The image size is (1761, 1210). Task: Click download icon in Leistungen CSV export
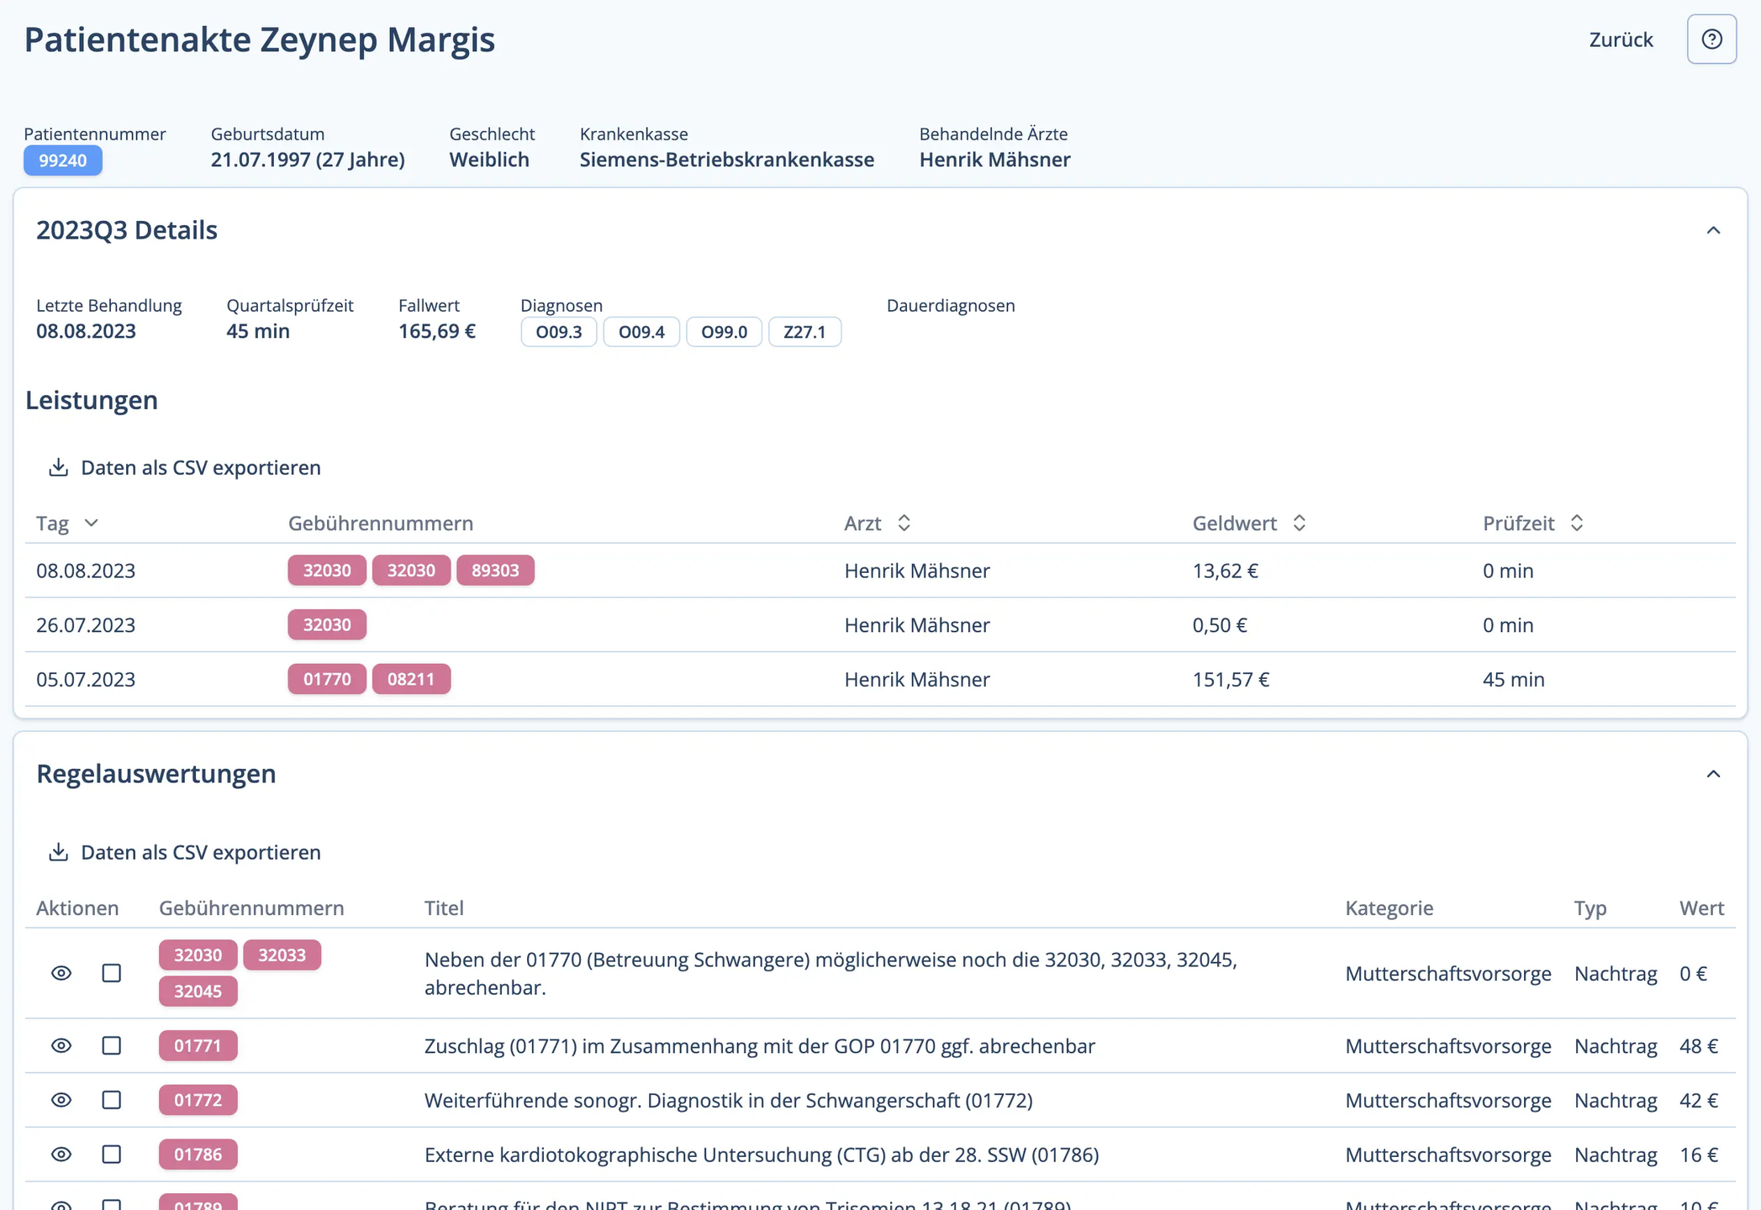tap(58, 467)
